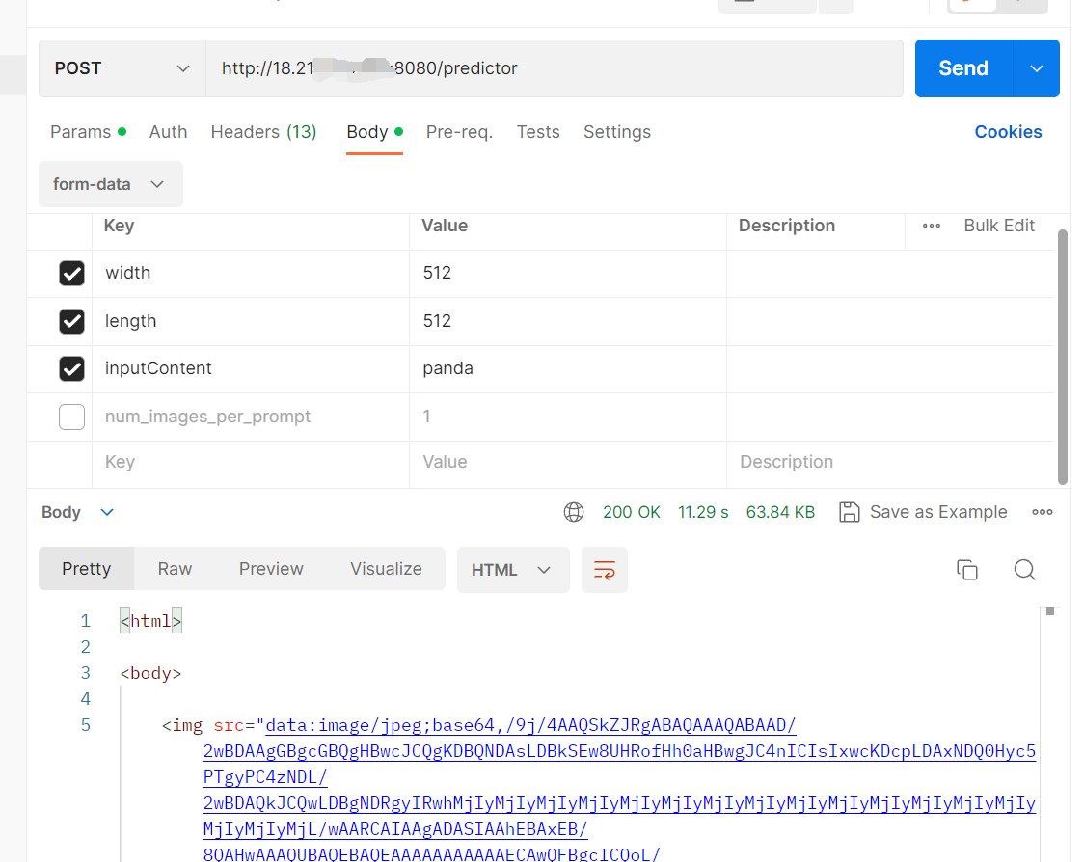Click the Description column header
Screen dimensions: 1084x862
click(x=787, y=226)
